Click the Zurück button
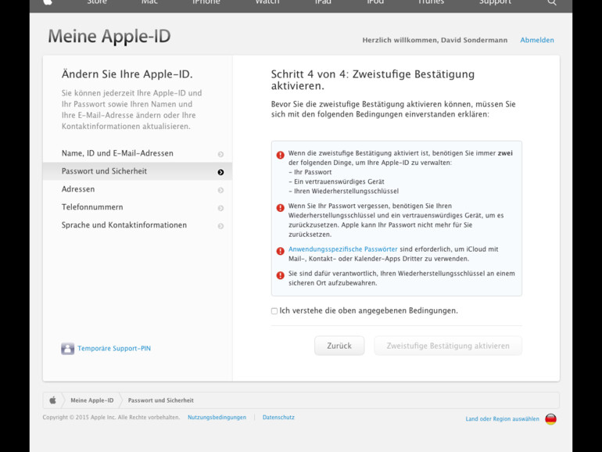Screen dimensions: 602x452 click(x=339, y=346)
